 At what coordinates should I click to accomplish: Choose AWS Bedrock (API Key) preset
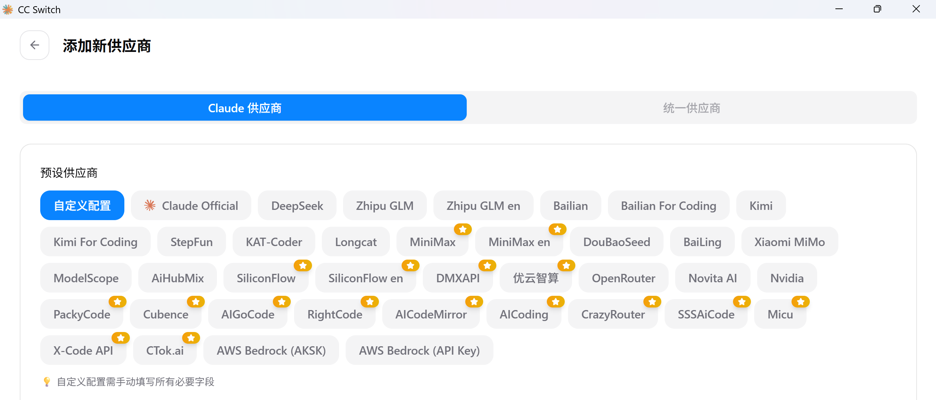(420, 350)
